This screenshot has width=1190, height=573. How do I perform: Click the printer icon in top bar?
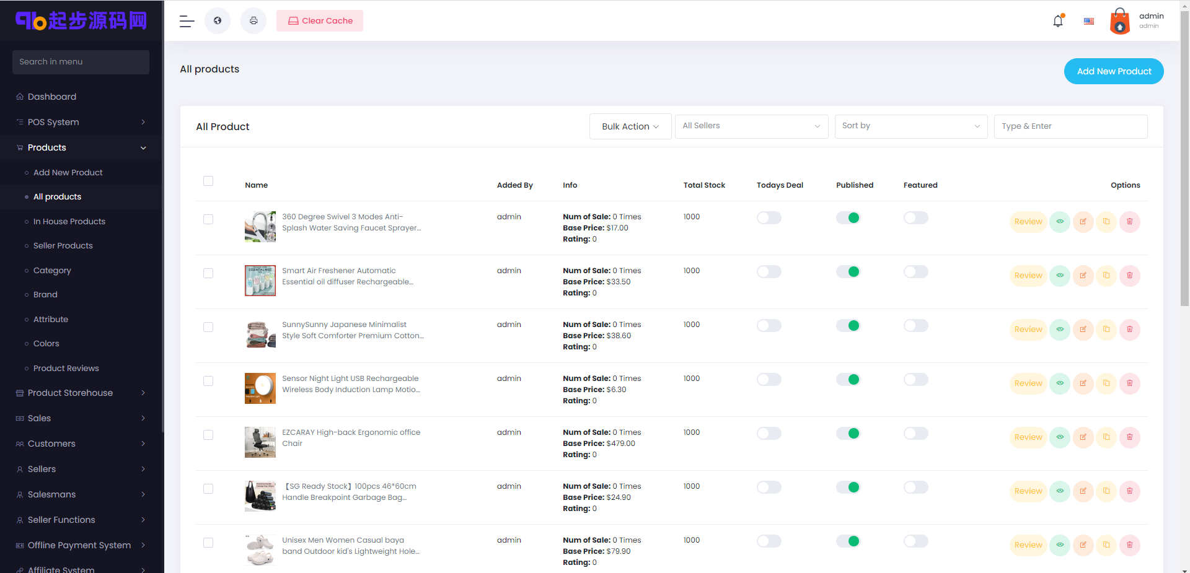point(253,21)
